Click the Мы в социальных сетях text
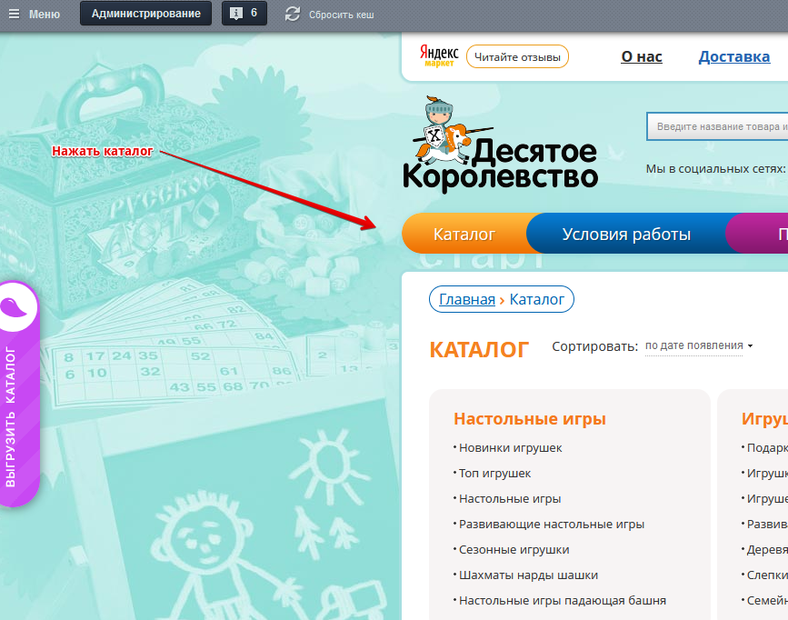This screenshot has height=620, width=788. click(715, 168)
